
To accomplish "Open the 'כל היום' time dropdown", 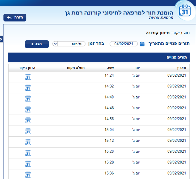I will [x=69, y=44].
